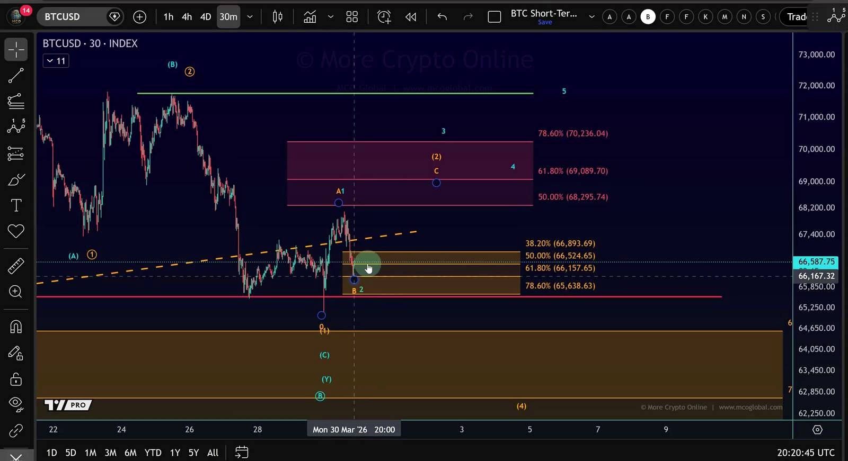Set the date range to YTD
This screenshot has width=848, height=461.
coord(153,453)
